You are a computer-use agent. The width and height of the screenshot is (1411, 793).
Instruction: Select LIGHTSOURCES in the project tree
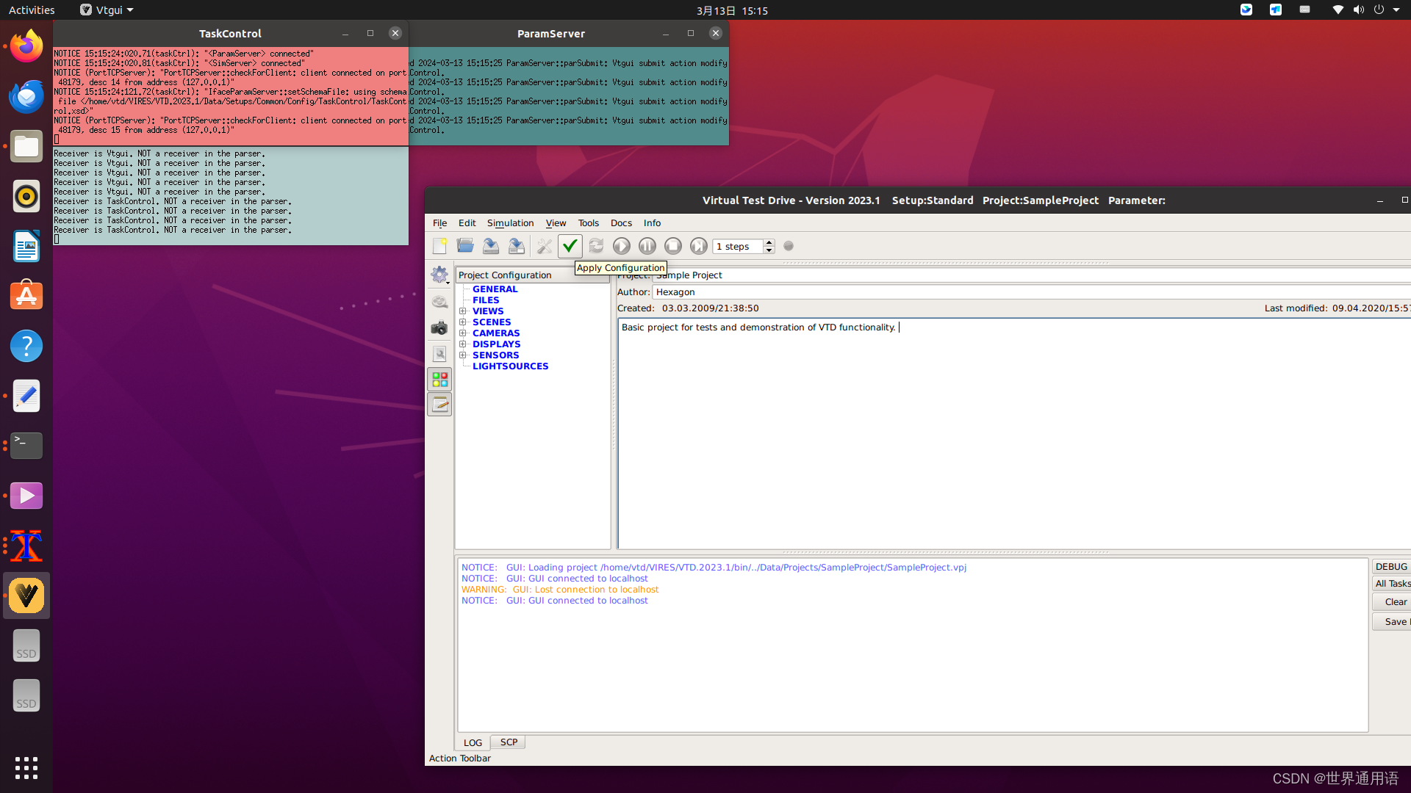click(511, 366)
